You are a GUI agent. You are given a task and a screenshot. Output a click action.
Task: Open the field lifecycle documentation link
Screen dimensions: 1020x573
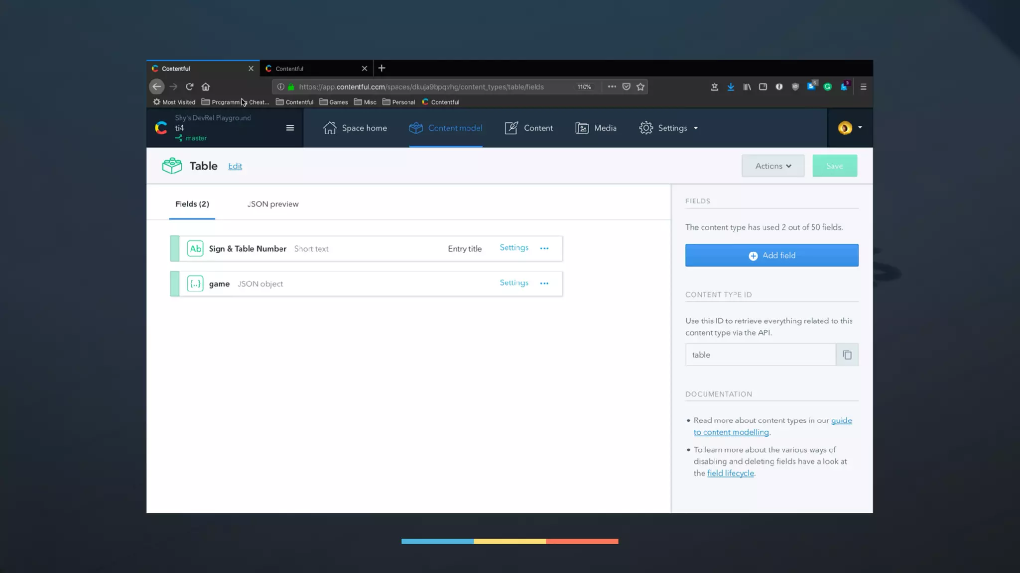click(x=730, y=473)
